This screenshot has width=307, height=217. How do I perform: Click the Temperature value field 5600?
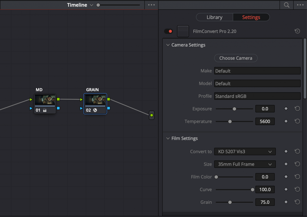tap(265, 121)
